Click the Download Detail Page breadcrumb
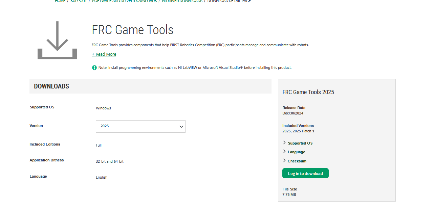Screen dimensions: 434x208 (x=229, y=1)
